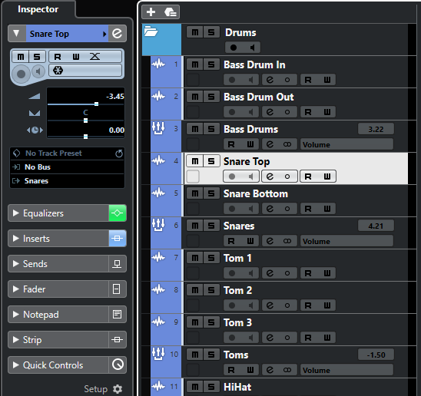Solo the Snare Bottom track
421x396 pixels.
211,193
